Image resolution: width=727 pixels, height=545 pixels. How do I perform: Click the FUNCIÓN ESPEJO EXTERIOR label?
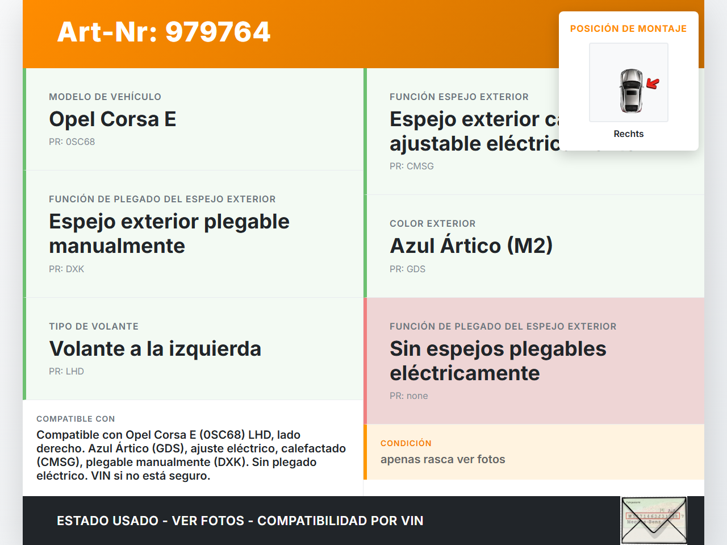click(x=459, y=97)
